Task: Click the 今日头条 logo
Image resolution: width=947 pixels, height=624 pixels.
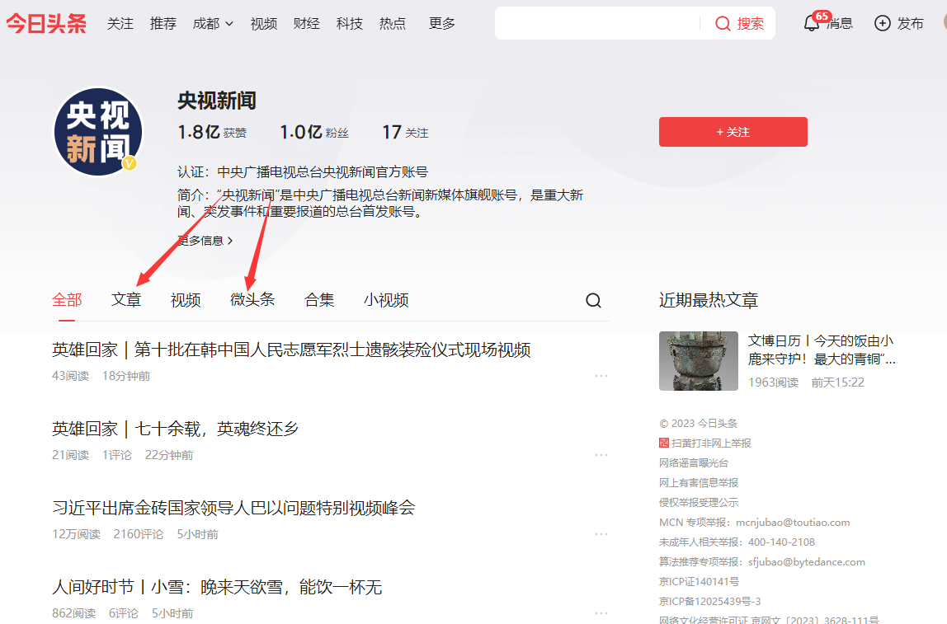Action: [x=46, y=23]
